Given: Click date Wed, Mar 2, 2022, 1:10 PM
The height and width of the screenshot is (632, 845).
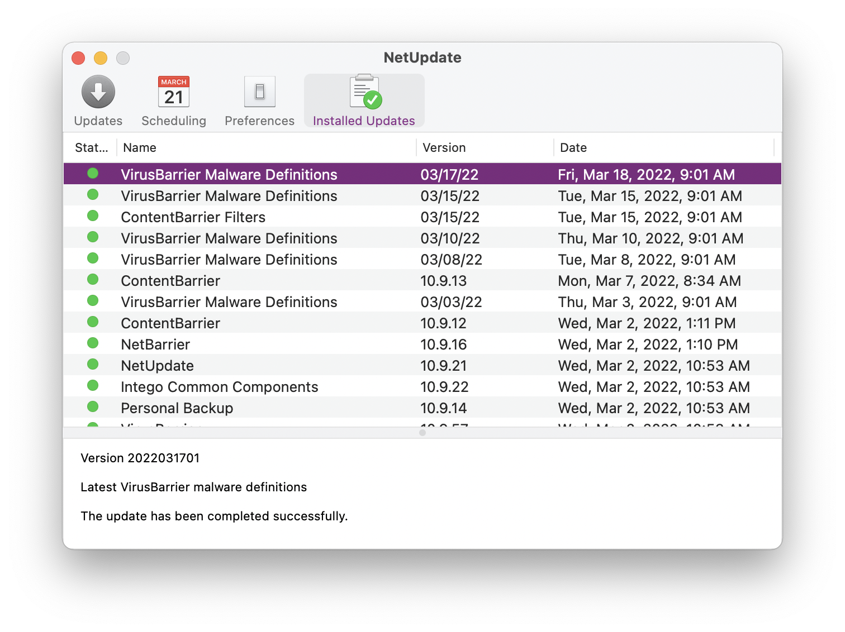Looking at the screenshot, I should 648,344.
